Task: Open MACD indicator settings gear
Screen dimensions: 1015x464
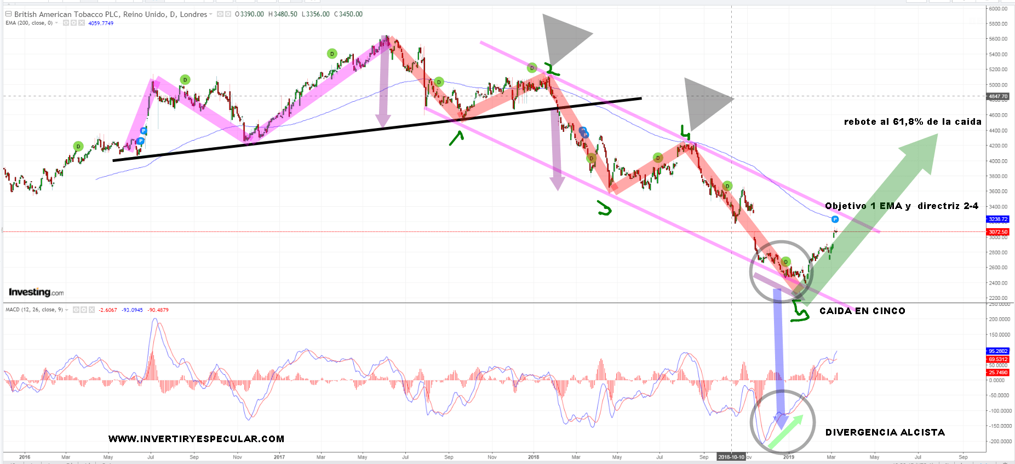Action: (84, 310)
